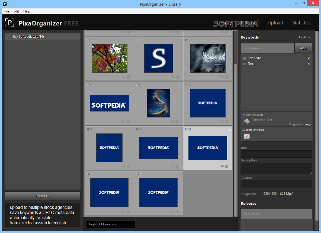This screenshot has width=321, height=233.
Task: Click the square marker on S-shaped island thumbnail
Action: pyautogui.click(x=178, y=122)
